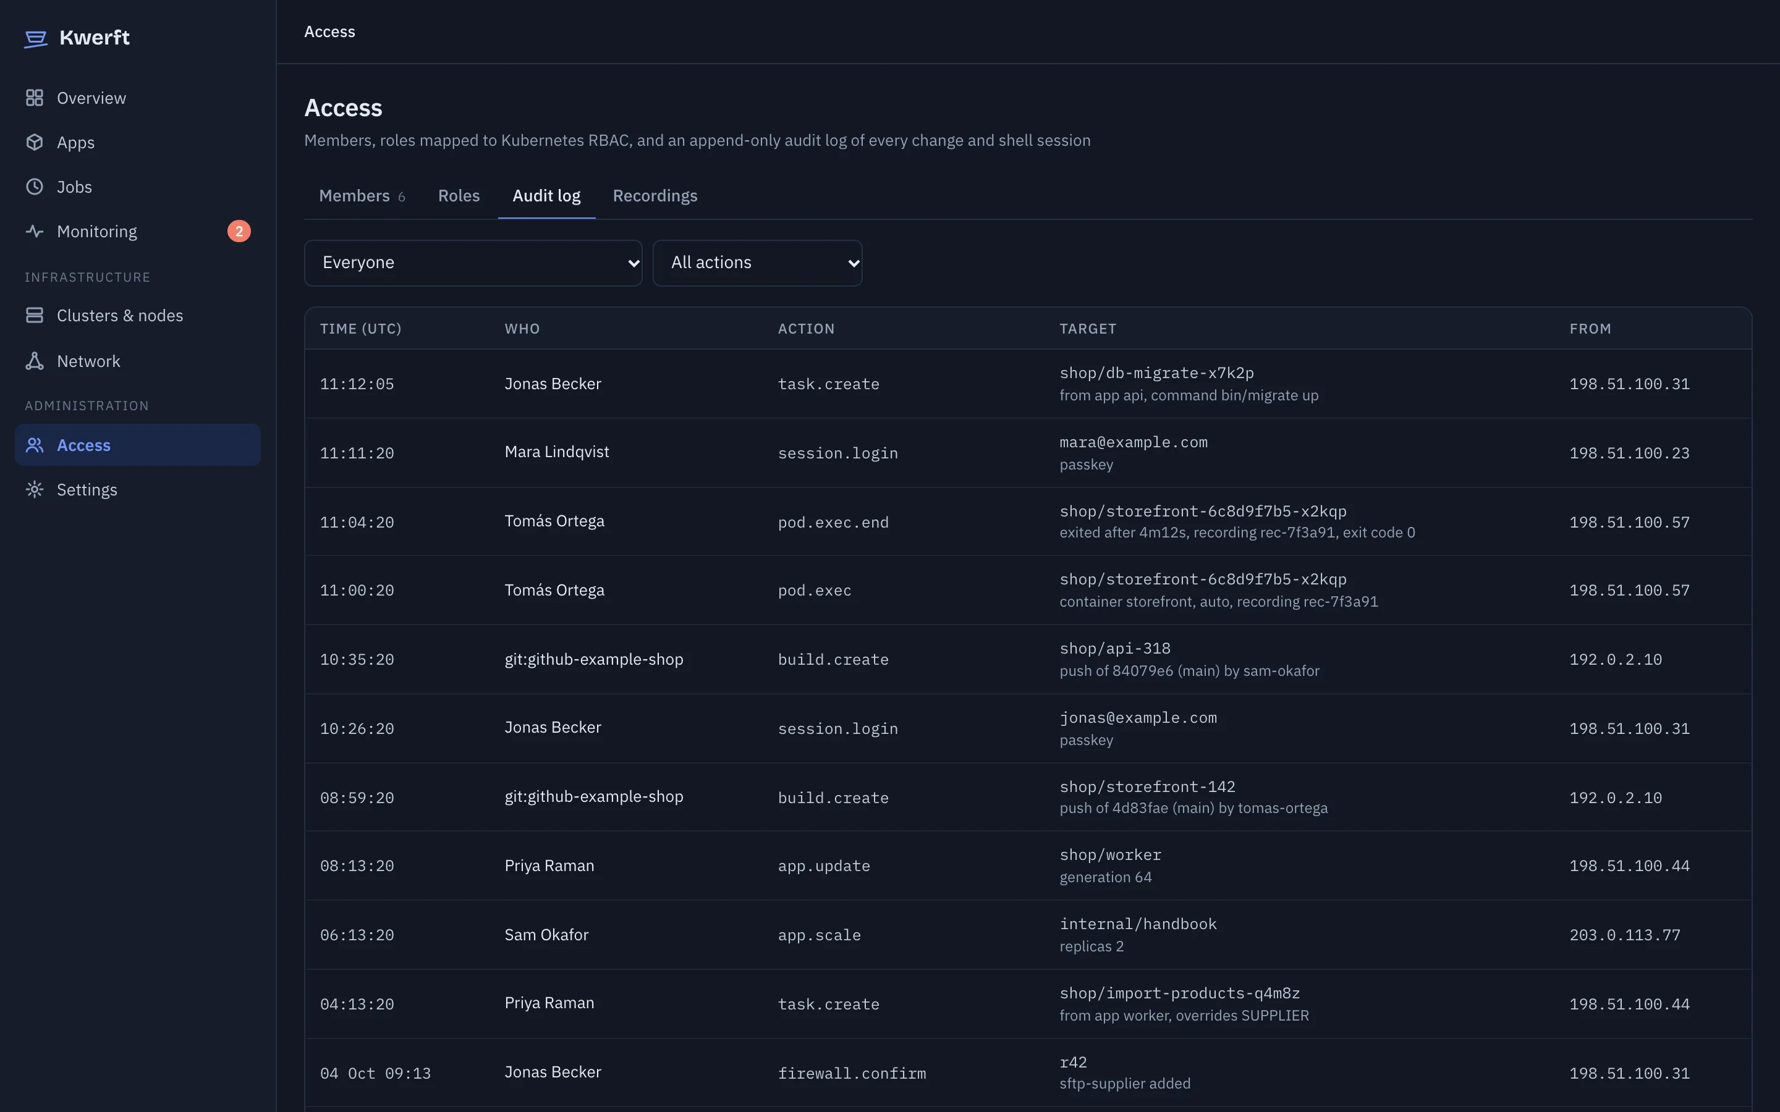Open the Jobs page
The height and width of the screenshot is (1112, 1780).
click(138, 187)
